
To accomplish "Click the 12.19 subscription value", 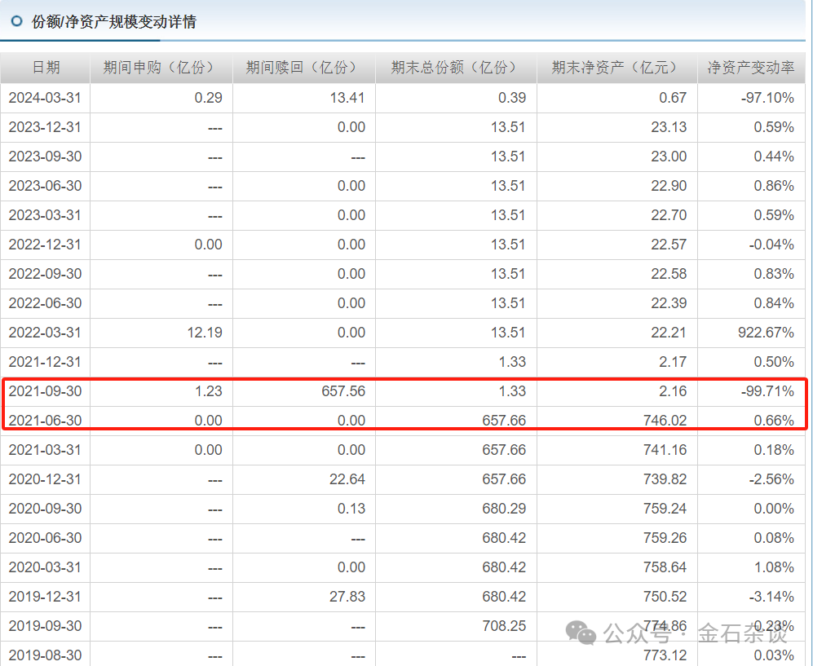I will click(205, 333).
